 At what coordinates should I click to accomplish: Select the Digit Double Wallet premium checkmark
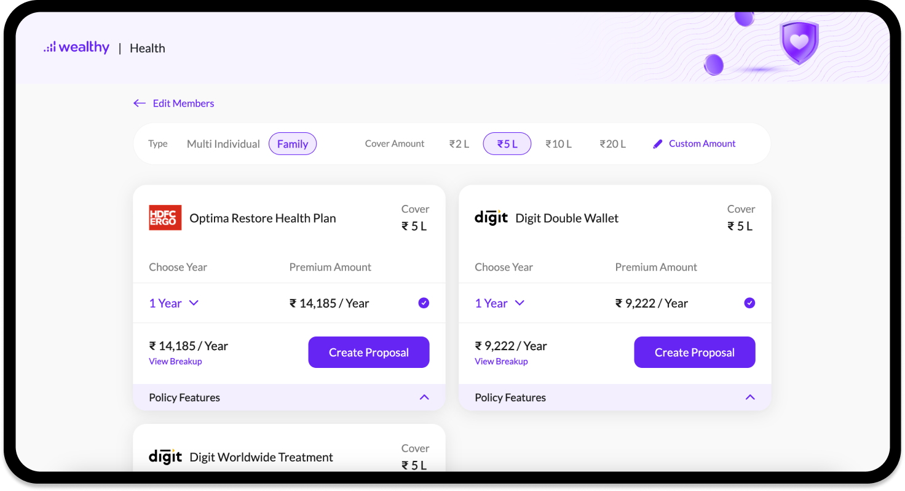pos(749,303)
